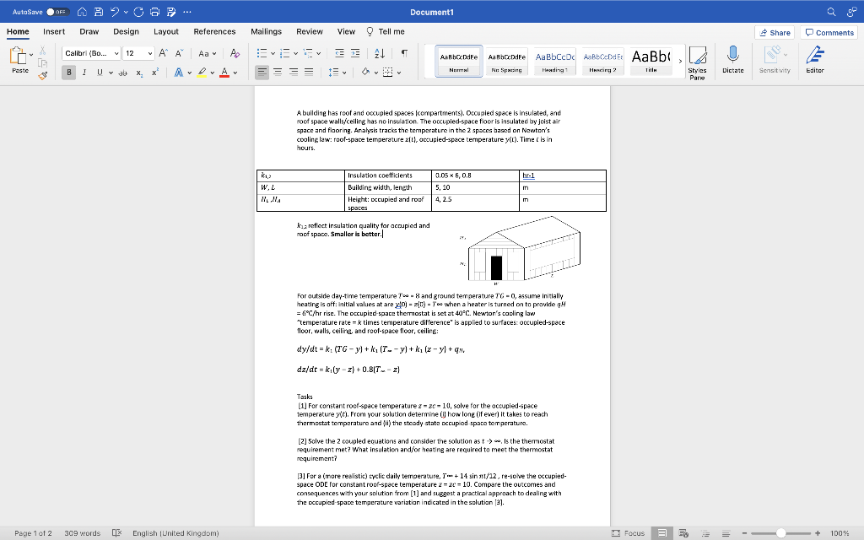
Task: Click the Paste icon
Action: pos(17,57)
